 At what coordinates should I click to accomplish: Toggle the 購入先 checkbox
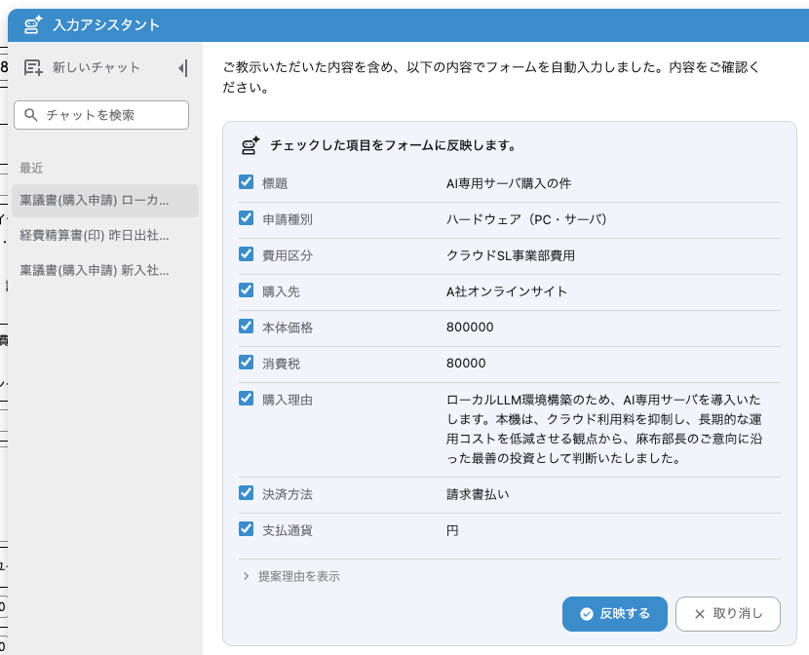246,290
